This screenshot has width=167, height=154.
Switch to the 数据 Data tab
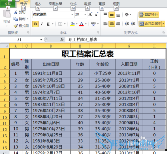(88, 4)
